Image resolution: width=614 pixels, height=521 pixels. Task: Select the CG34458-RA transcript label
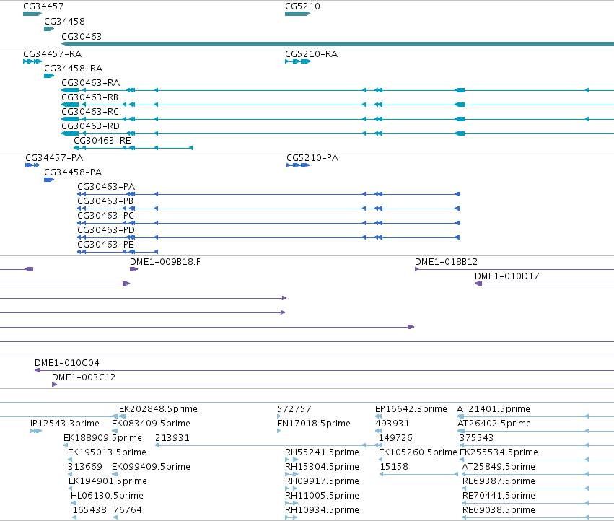73,68
